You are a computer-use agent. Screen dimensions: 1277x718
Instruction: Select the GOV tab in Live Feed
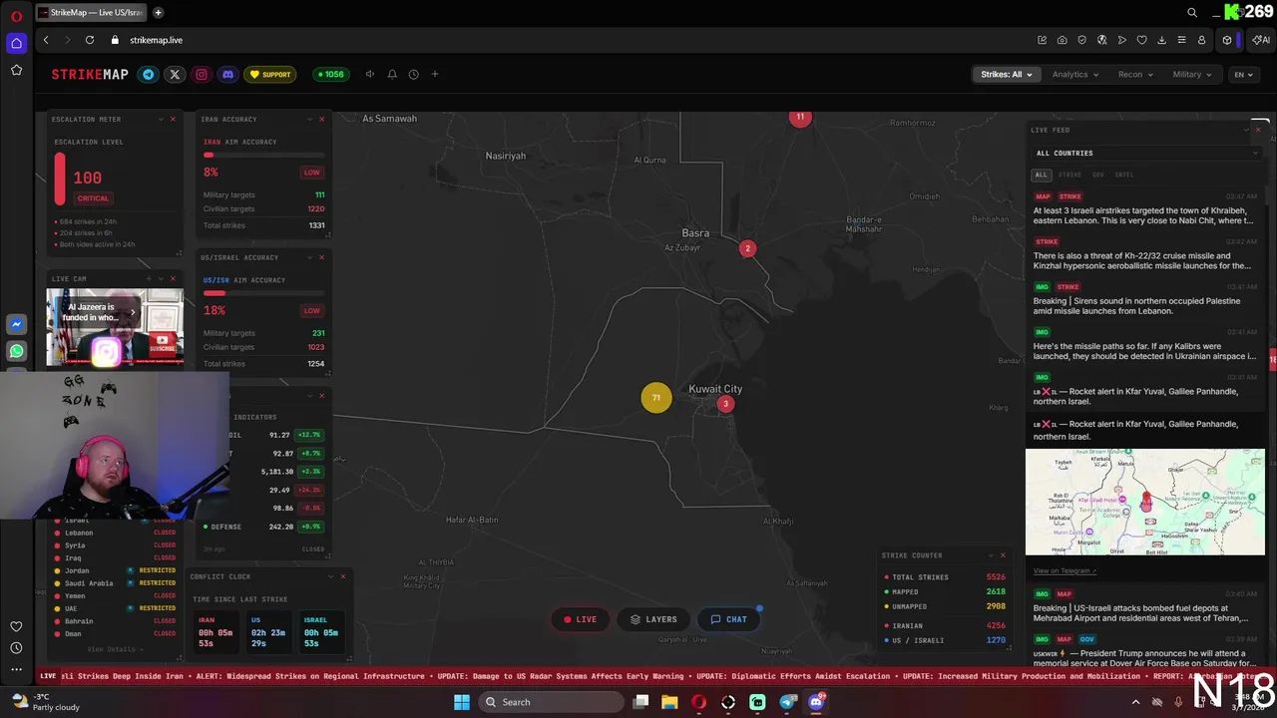point(1097,175)
